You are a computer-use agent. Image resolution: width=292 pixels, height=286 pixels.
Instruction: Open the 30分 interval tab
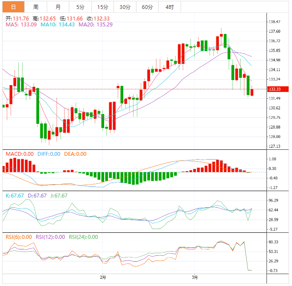125,7
